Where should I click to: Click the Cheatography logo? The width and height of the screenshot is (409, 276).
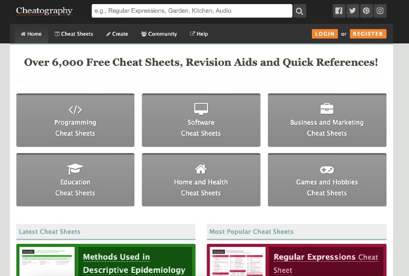coord(44,11)
